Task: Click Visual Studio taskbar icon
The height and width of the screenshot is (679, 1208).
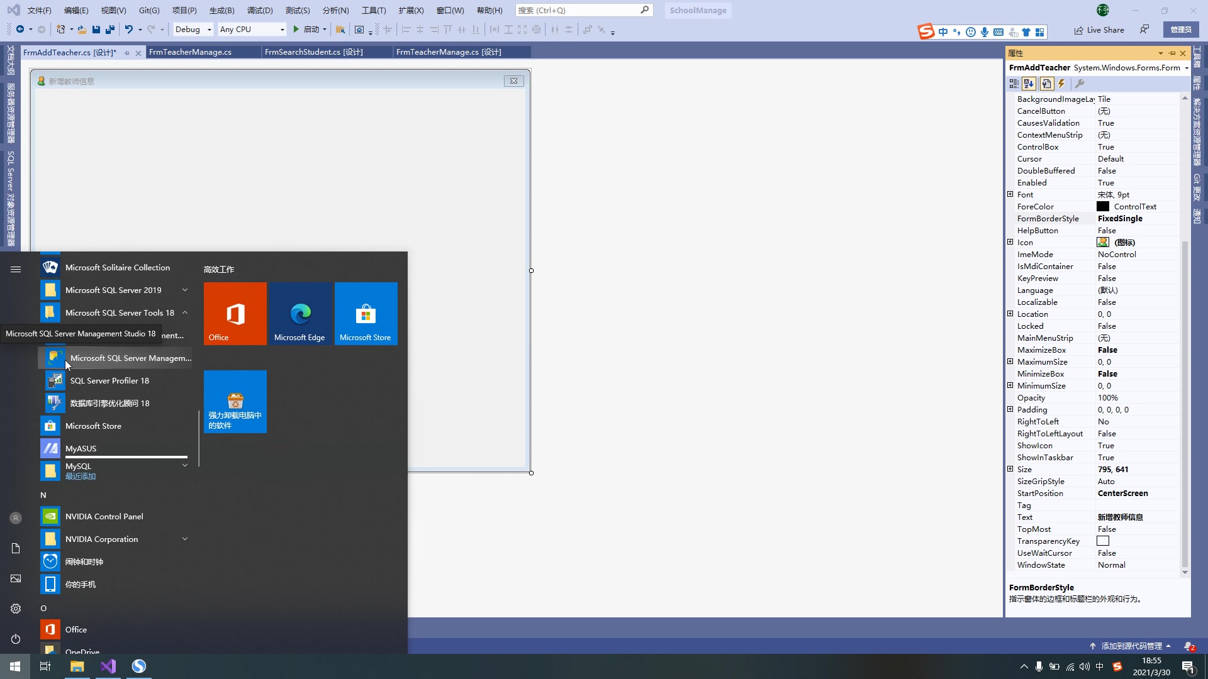Action: [x=108, y=666]
